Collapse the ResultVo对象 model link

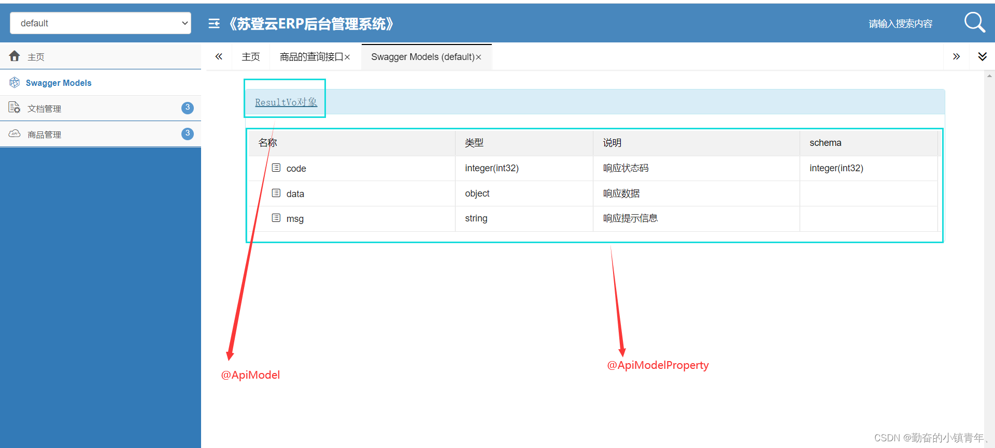tap(286, 102)
